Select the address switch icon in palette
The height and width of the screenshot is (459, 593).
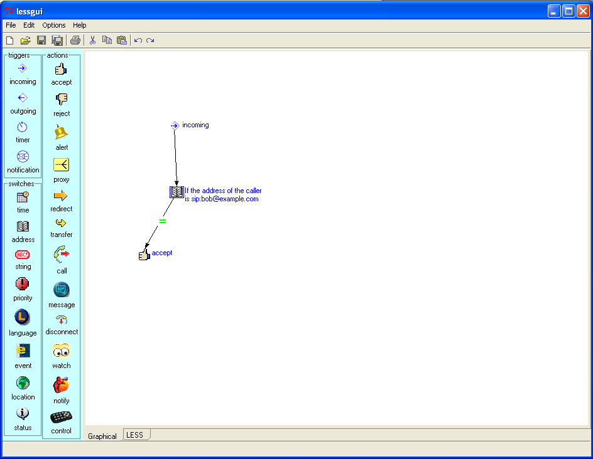23,226
